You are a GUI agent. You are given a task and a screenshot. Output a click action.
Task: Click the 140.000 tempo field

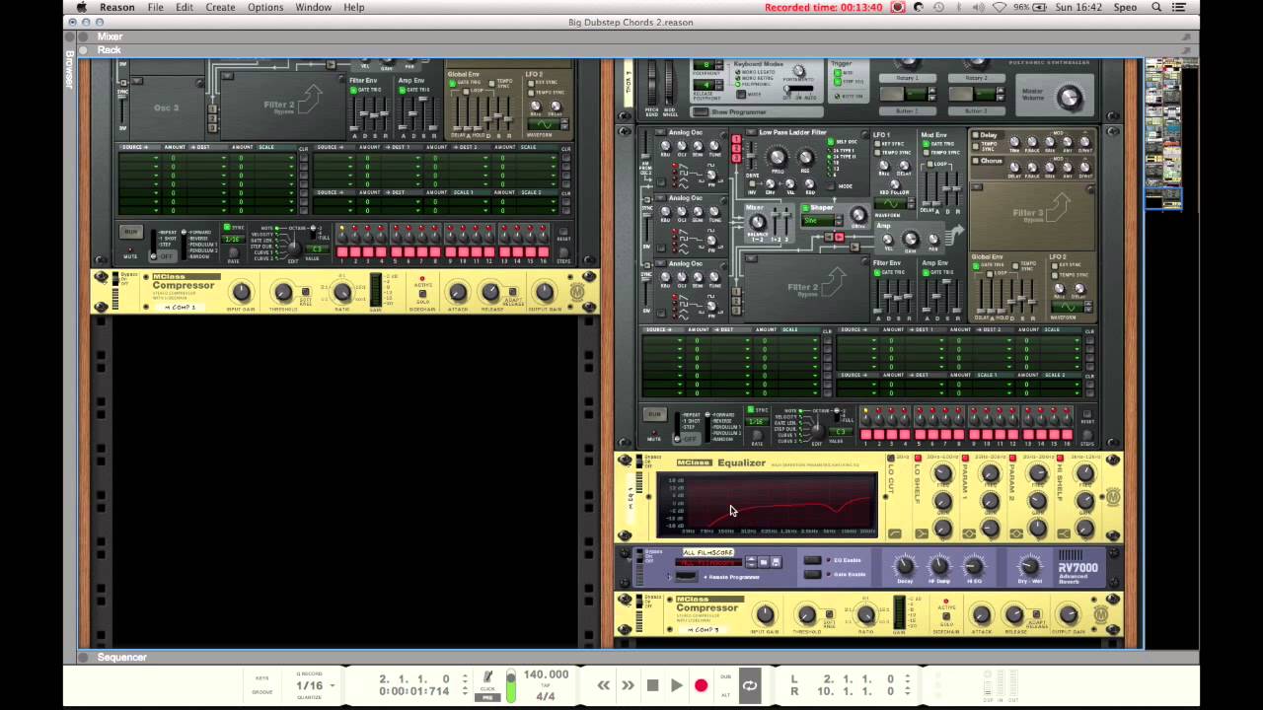pyautogui.click(x=546, y=675)
